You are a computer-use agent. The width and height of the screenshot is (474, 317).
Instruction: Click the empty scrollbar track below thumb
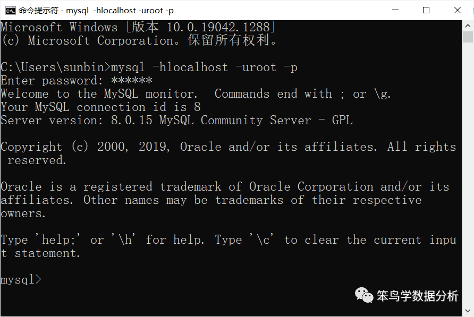click(468, 174)
